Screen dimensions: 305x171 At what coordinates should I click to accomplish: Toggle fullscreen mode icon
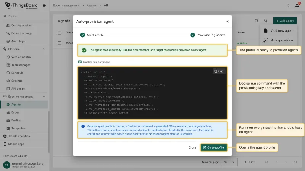(287, 5)
